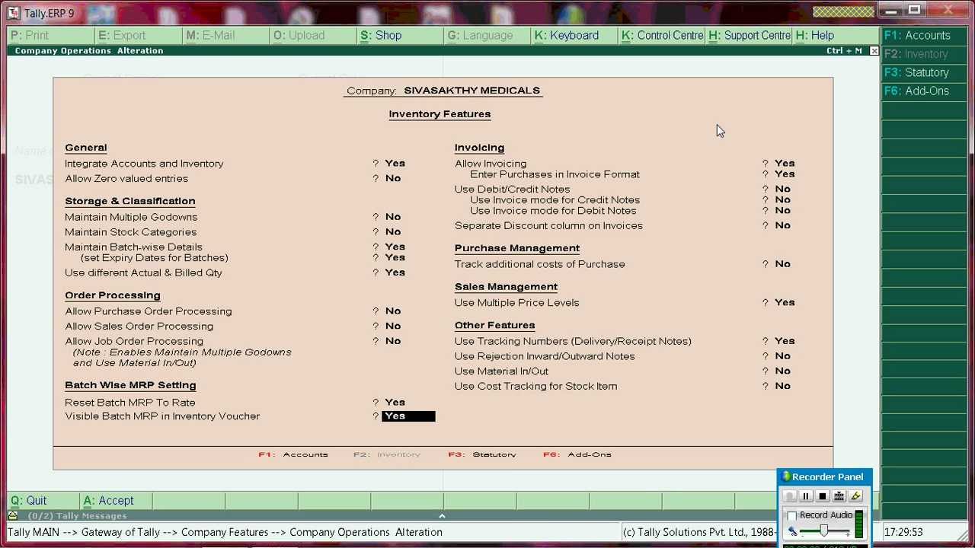Toggle set Expiry Dates for Batches value
The width and height of the screenshot is (975, 548).
click(x=395, y=257)
